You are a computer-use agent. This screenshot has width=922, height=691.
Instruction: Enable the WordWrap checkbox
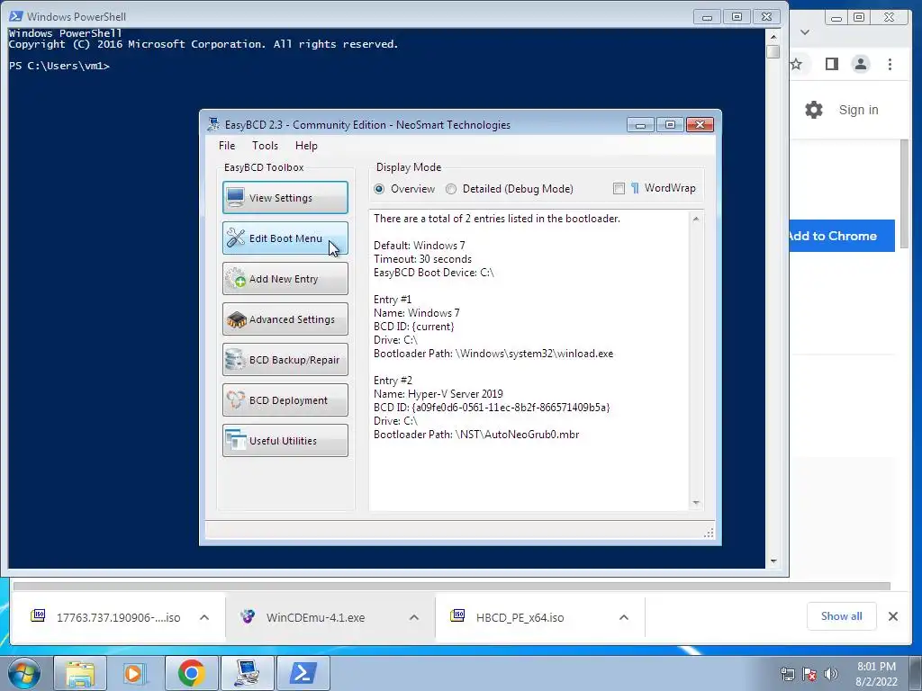[619, 188]
